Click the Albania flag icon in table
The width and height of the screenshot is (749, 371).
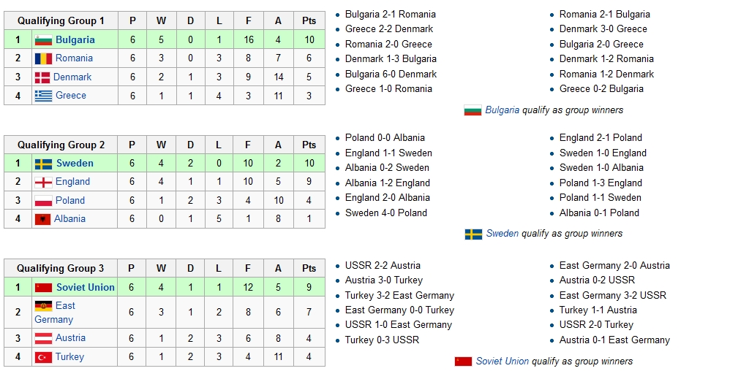(42, 219)
